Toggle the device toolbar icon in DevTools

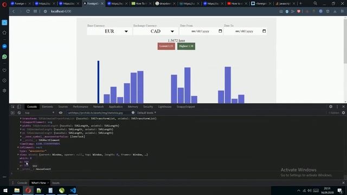coord(19,107)
